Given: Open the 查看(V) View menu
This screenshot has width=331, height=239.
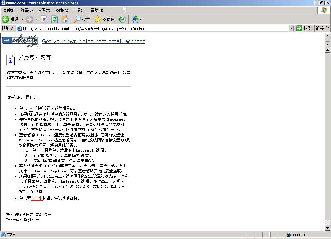Looking at the screenshot, I should tap(44, 10).
